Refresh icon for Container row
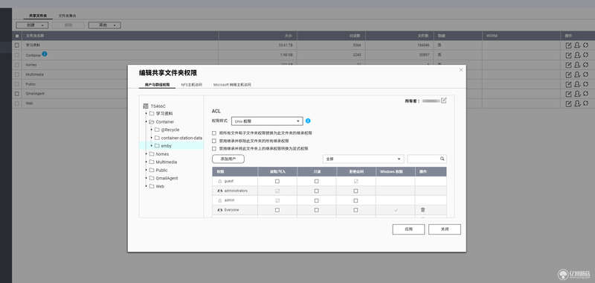The image size is (595, 283). 585,55
